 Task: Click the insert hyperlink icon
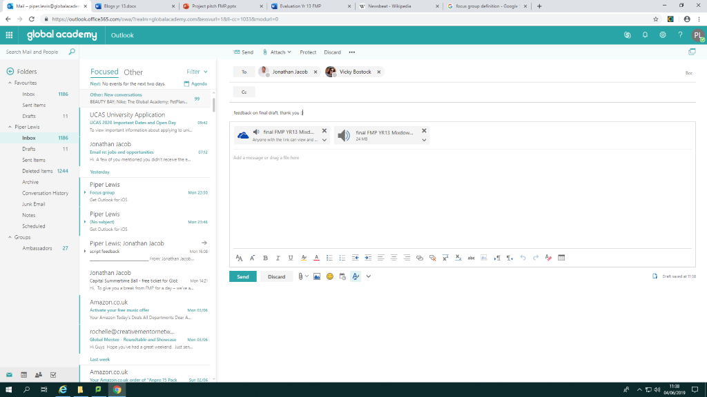[419, 258]
